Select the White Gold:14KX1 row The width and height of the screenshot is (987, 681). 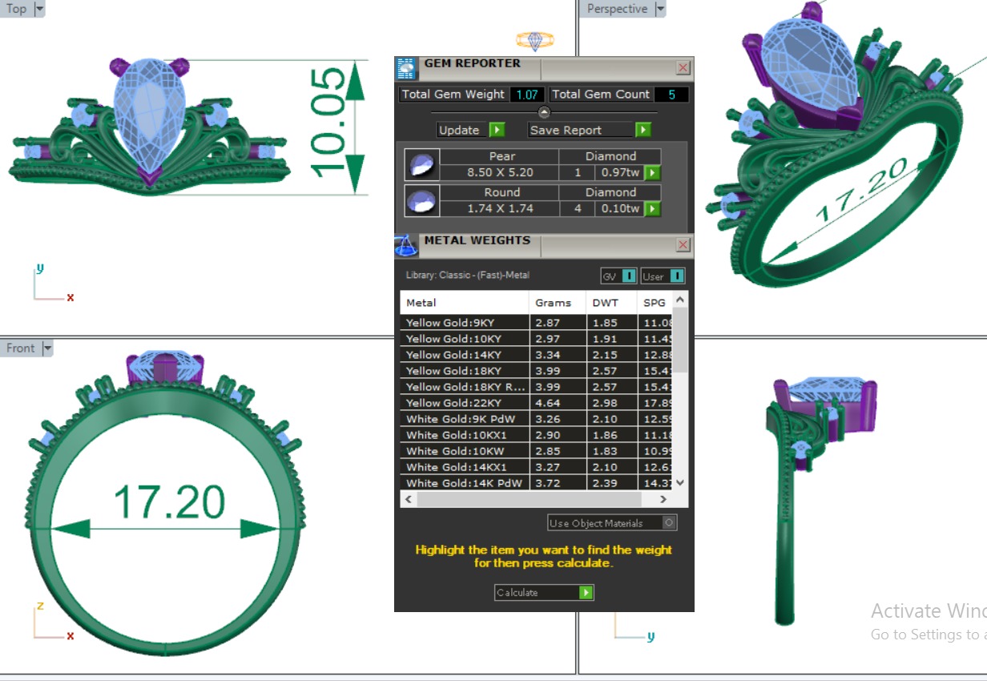pos(537,467)
